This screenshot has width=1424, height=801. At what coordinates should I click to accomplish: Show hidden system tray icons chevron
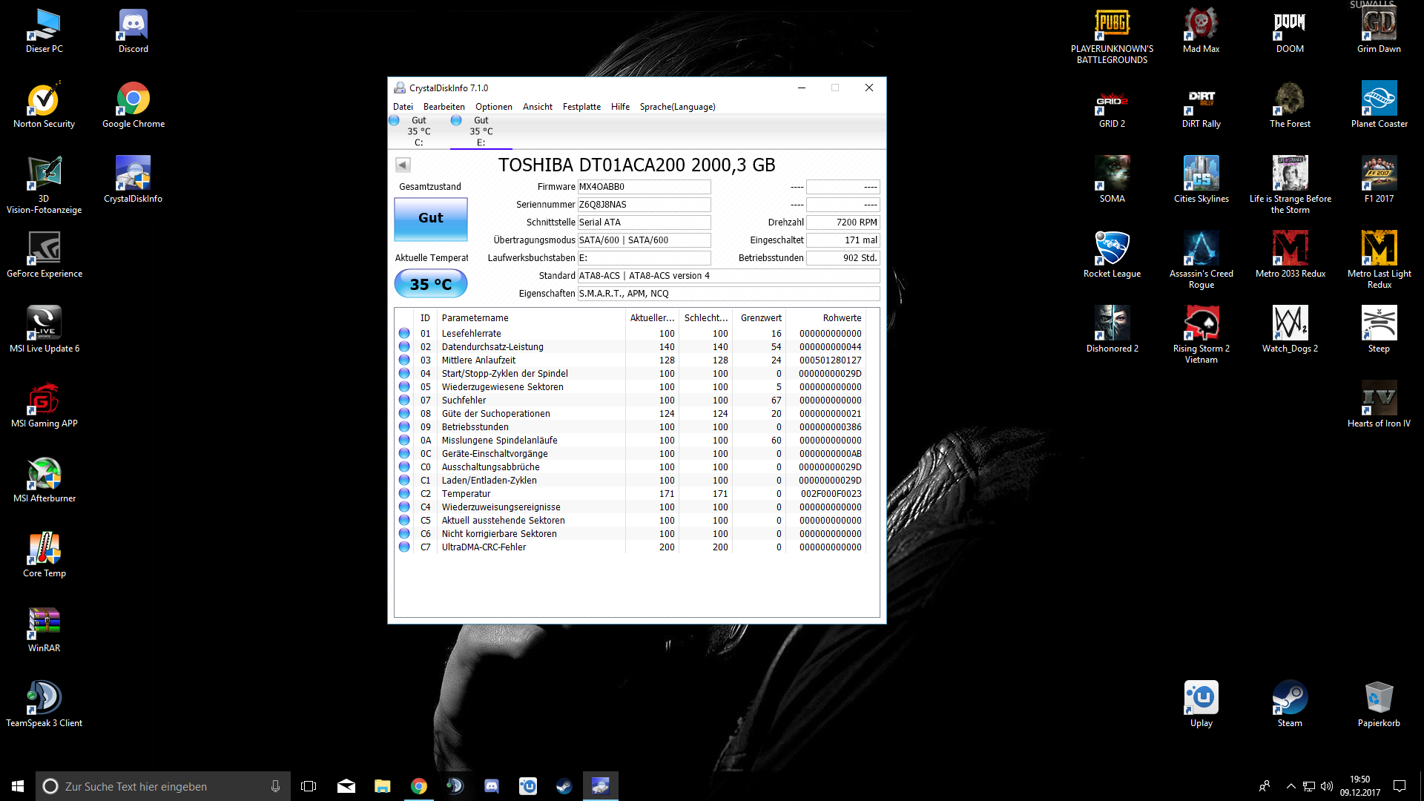click(1290, 786)
